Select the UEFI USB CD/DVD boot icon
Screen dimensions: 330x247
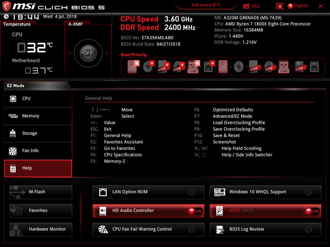(179, 67)
